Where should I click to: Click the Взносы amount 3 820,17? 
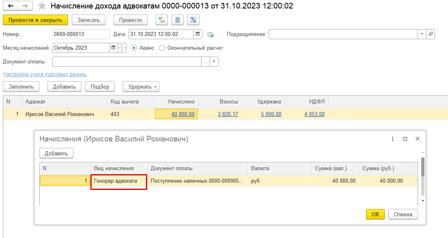click(x=227, y=114)
